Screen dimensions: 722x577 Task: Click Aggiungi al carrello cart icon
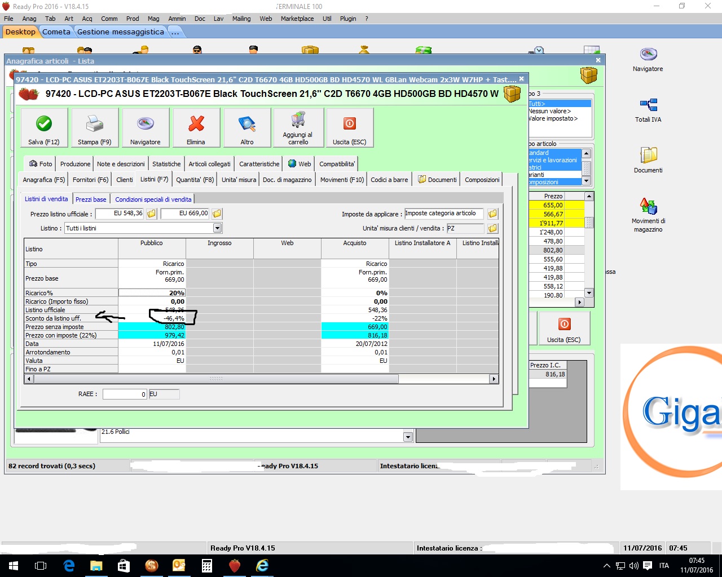[298, 120]
